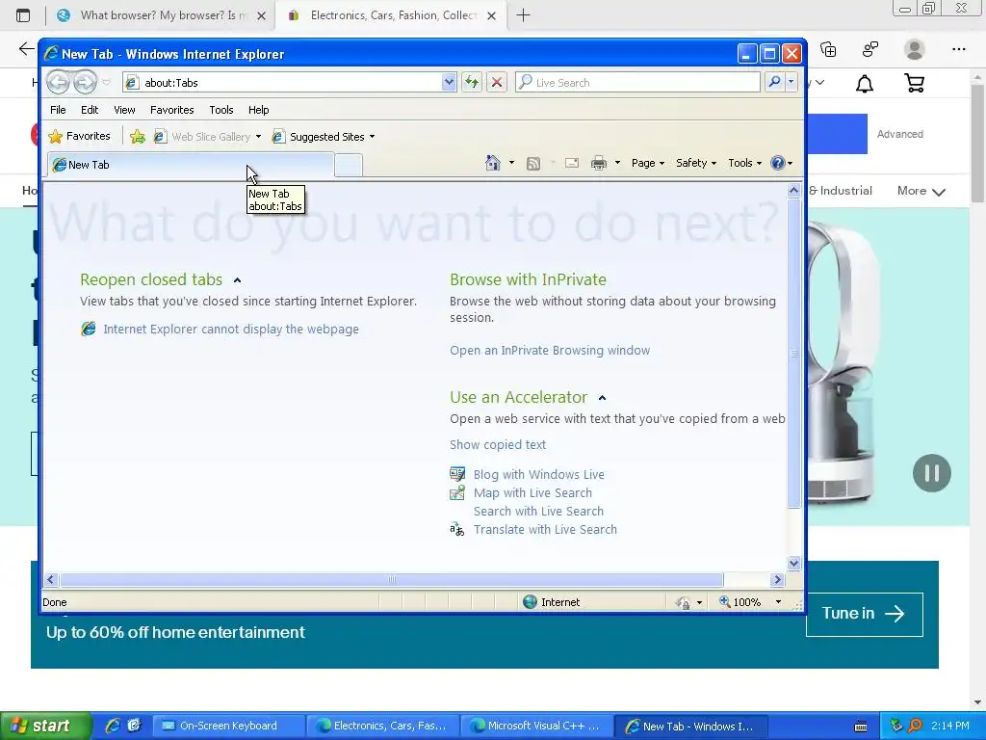Open the address bar dropdown arrow
Image resolution: width=986 pixels, height=740 pixels.
pyautogui.click(x=449, y=83)
